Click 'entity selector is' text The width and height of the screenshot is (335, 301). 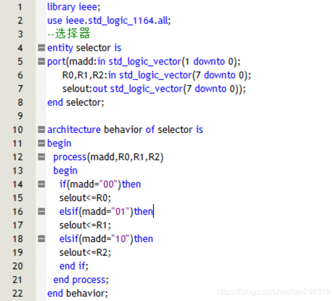pyautogui.click(x=84, y=48)
